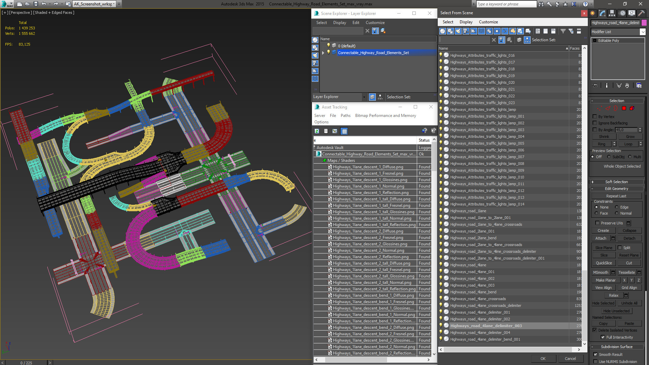Choose Edge constraint radio button

[x=617, y=207]
